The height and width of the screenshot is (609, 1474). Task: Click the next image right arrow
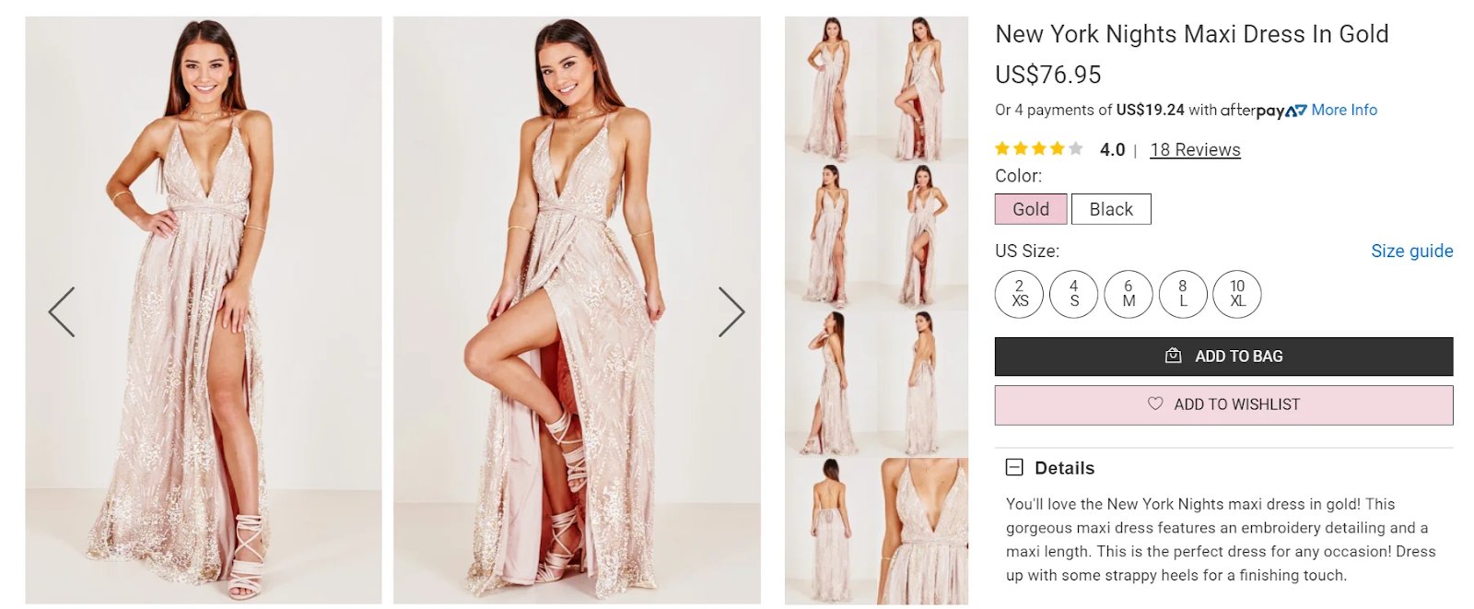tap(731, 312)
